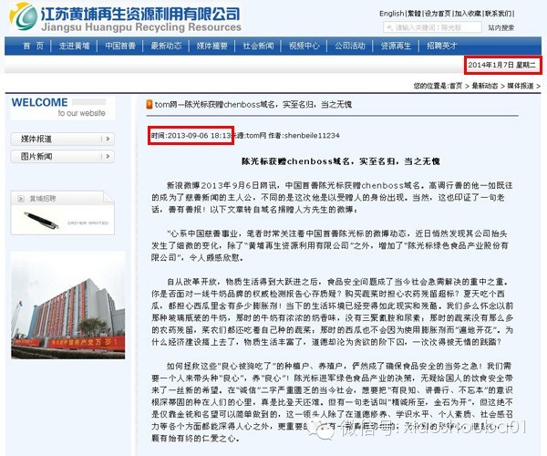This screenshot has width=547, height=456.
Task: Open the 首页 navigation menu item
Action: 33,46
